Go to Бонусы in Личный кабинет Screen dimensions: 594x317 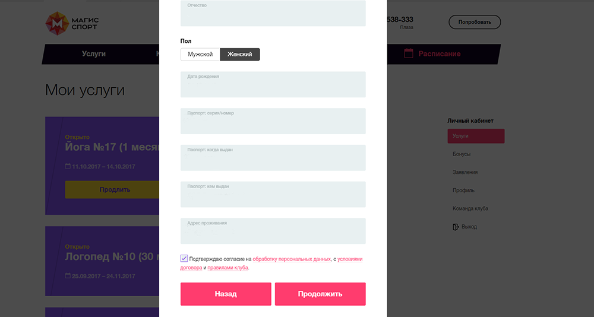[462, 154]
